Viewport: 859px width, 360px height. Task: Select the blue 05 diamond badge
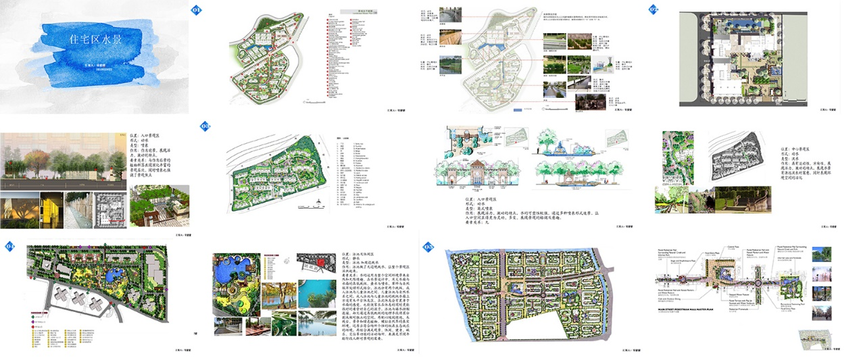[428, 247]
